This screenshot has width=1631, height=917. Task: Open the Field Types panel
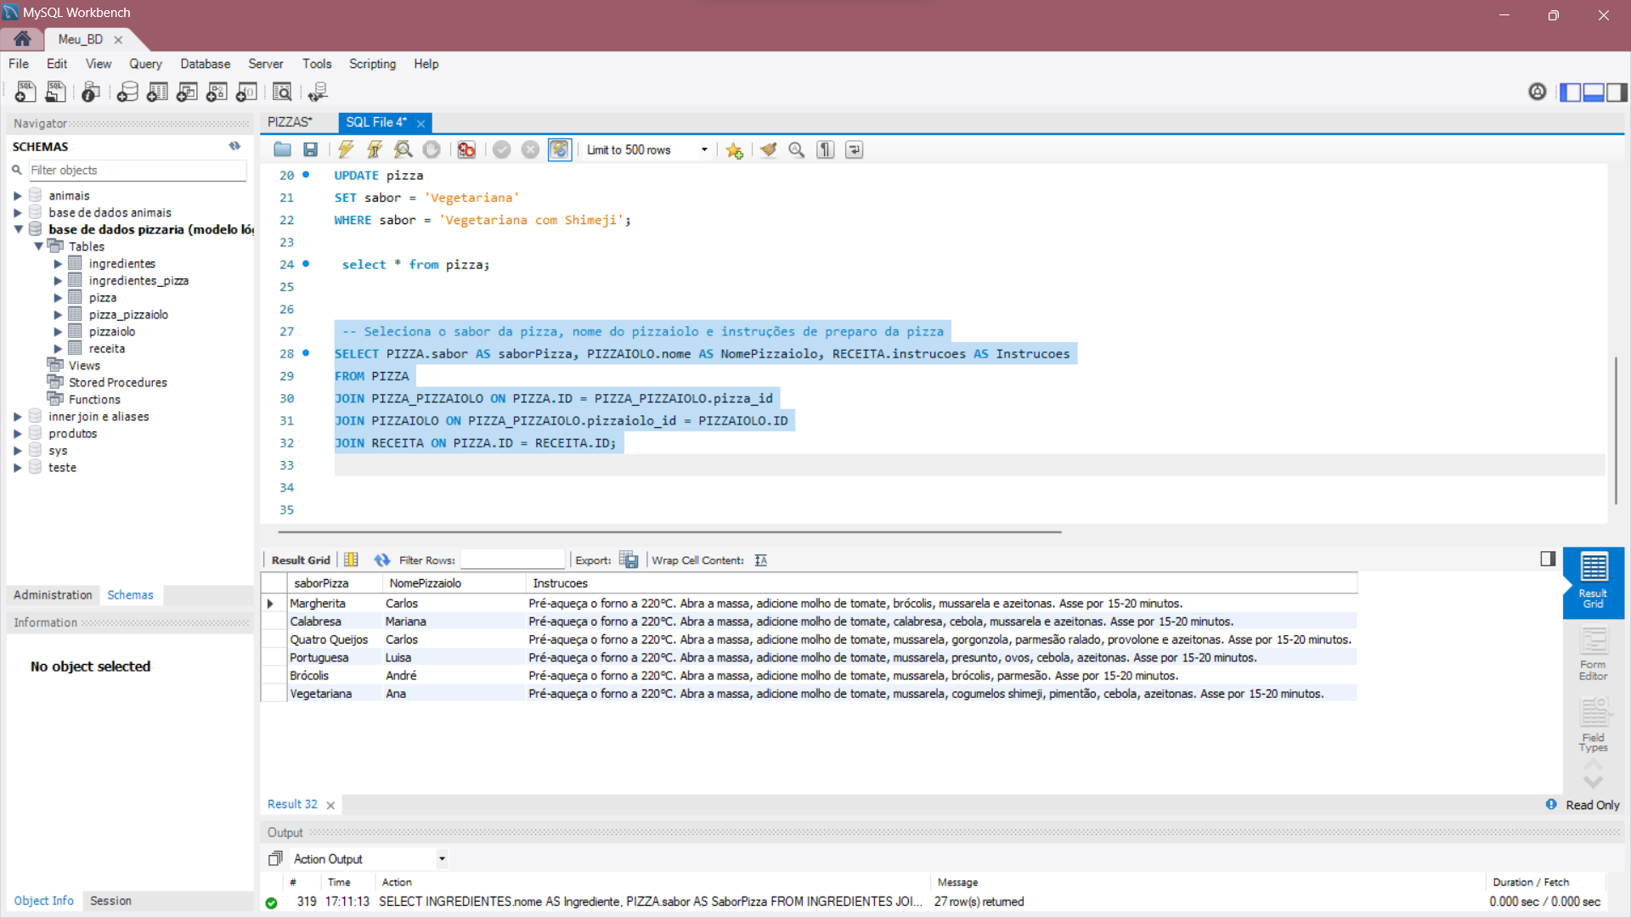coord(1594,726)
